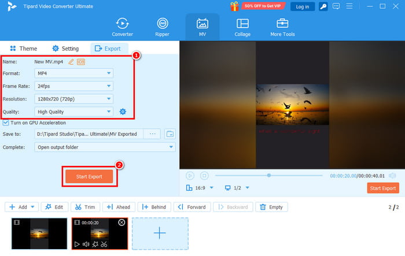Image resolution: width=405 pixels, height=256 pixels.
Task: Switch to the Theme tab
Action: [23, 49]
